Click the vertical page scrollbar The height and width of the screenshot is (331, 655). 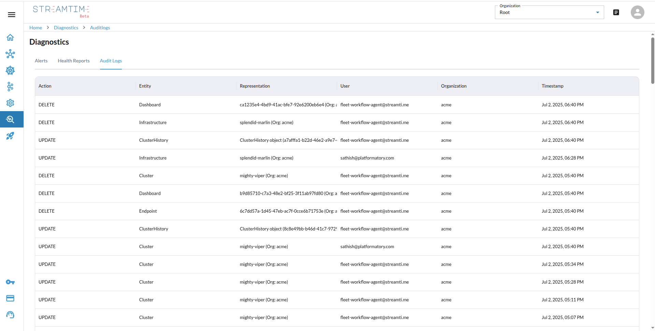click(x=653, y=60)
